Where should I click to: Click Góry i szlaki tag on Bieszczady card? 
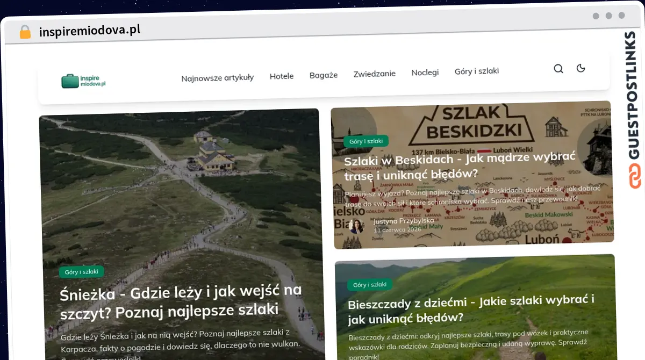point(370,285)
